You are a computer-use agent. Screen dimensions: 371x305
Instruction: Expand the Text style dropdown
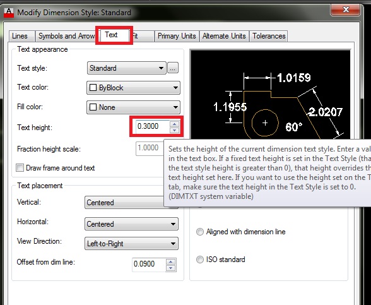[x=127, y=68]
